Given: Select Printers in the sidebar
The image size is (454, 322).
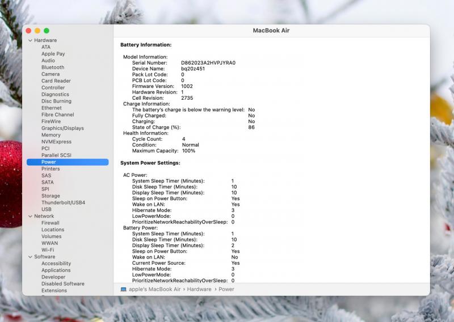Looking at the screenshot, I should (51, 169).
